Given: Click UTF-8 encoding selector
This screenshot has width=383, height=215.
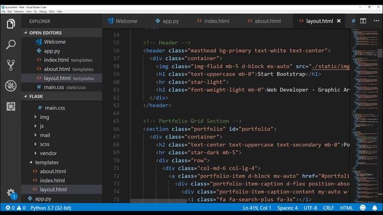Looking at the screenshot, I should tap(310, 208).
